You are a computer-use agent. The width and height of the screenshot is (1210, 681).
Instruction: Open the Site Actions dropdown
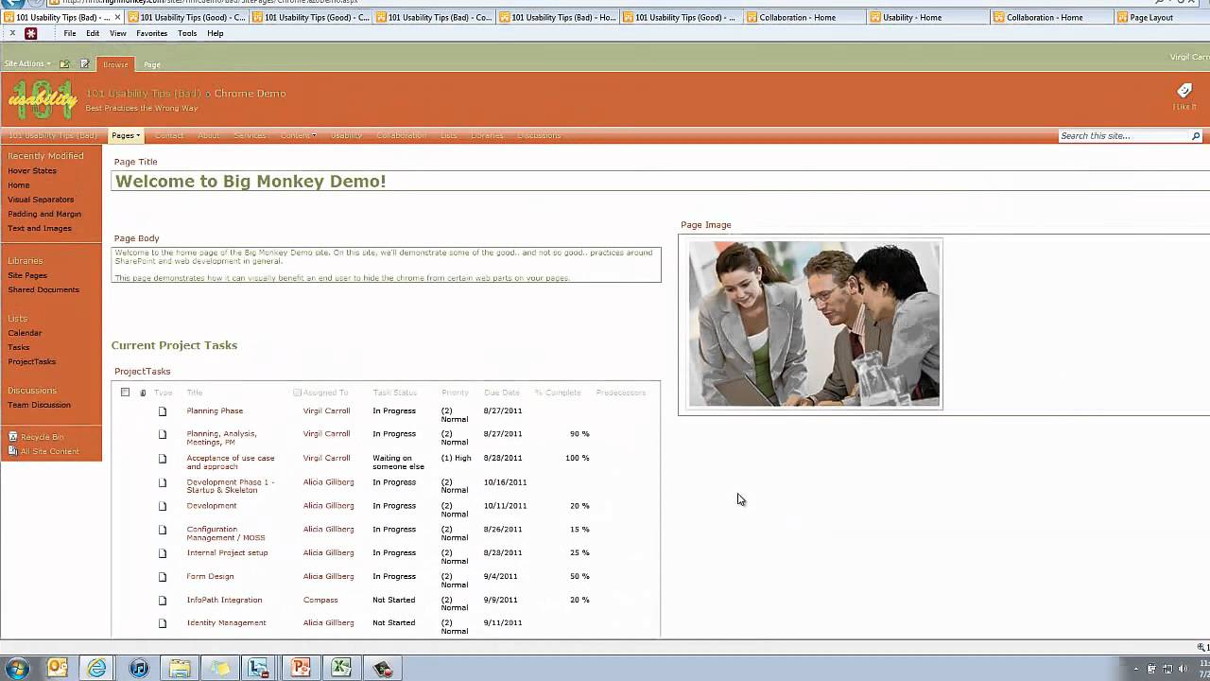tap(27, 64)
